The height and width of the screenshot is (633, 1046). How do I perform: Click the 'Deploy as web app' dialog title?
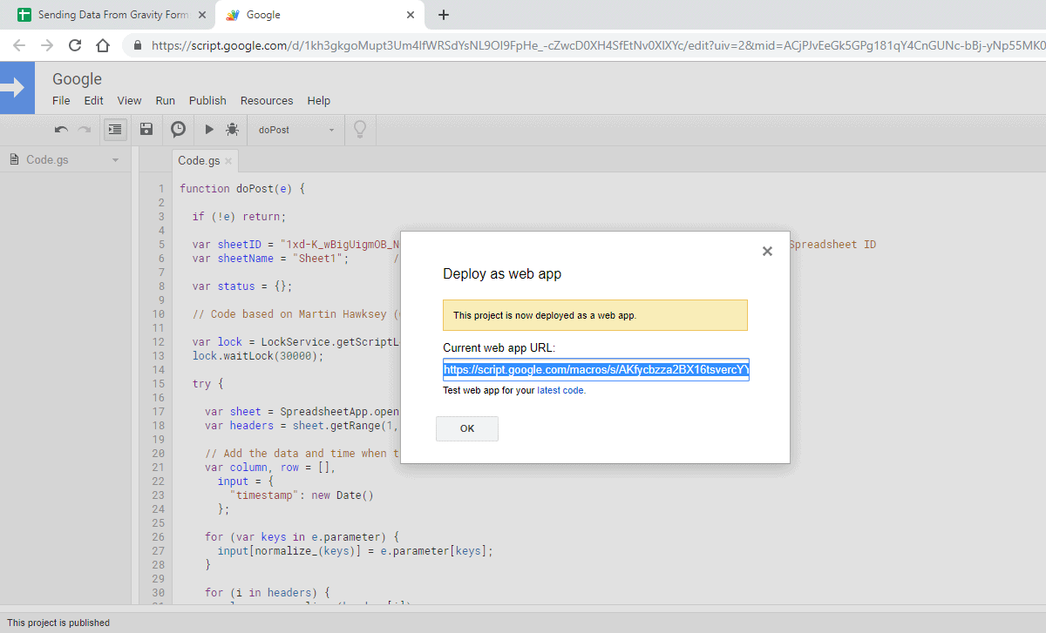pyautogui.click(x=502, y=273)
